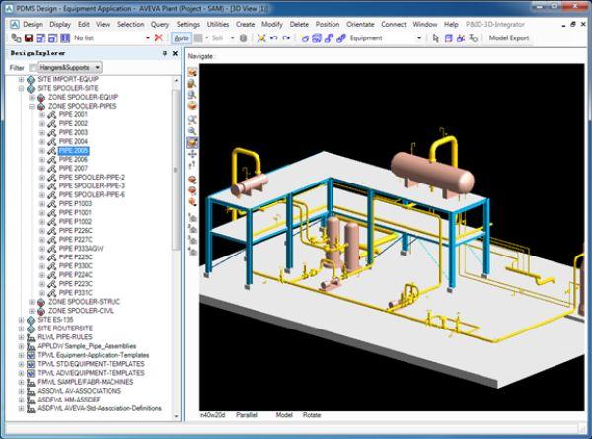This screenshot has height=439, width=592.
Task: Click the Undo arrow icon
Action: [x=274, y=37]
